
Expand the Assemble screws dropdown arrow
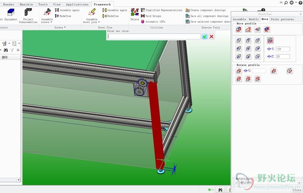(x=51, y=22)
